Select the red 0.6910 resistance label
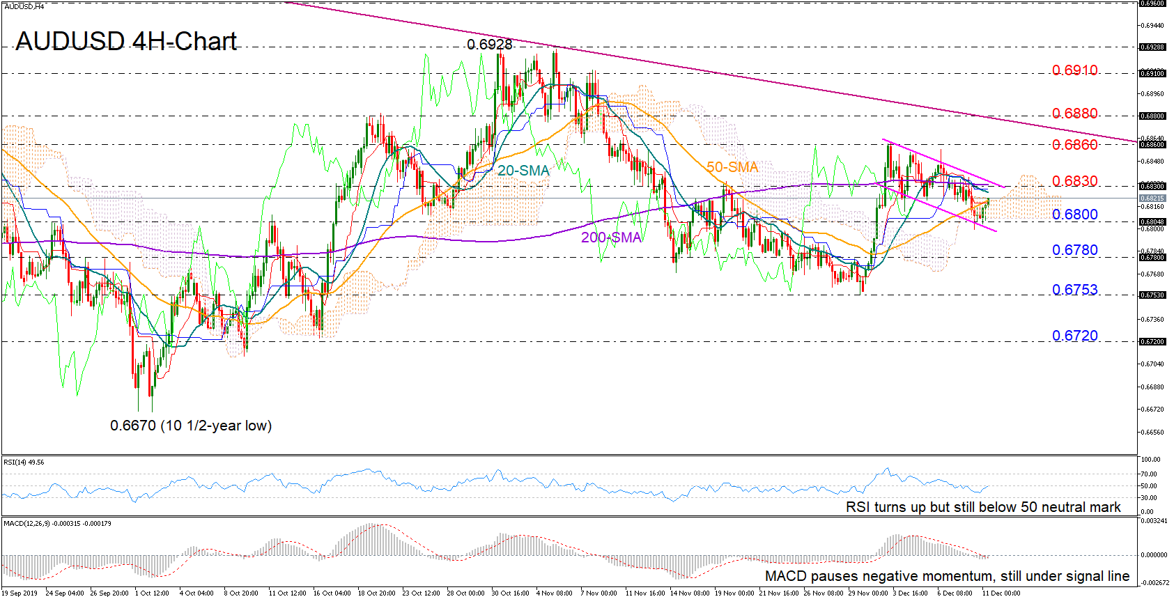 1074,70
